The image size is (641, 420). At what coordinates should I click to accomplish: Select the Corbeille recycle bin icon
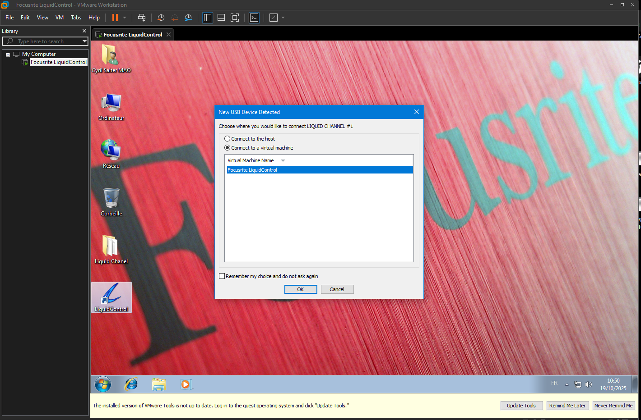click(x=111, y=202)
